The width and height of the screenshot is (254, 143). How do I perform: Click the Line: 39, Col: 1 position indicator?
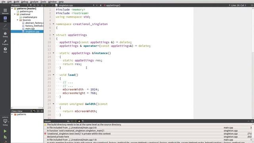239,5
